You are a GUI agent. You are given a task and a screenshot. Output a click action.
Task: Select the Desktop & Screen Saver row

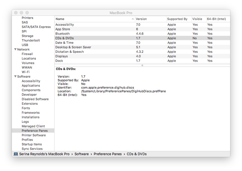(85, 47)
